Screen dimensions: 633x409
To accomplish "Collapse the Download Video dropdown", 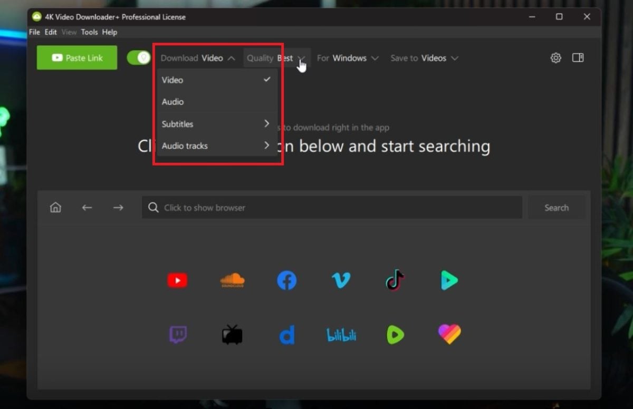I will tap(198, 58).
